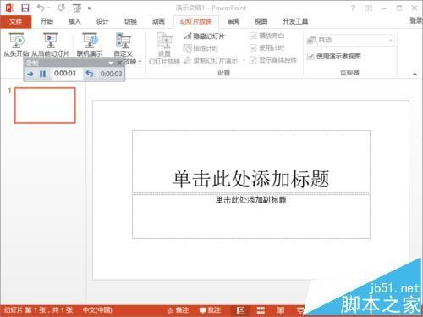The width and height of the screenshot is (423, 317).
Task: Click 备注 Notes in status bar
Action: pyautogui.click(x=178, y=310)
